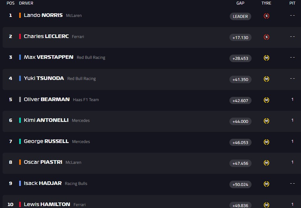
Task: Click the LEADER gap badge
Action: (x=240, y=16)
